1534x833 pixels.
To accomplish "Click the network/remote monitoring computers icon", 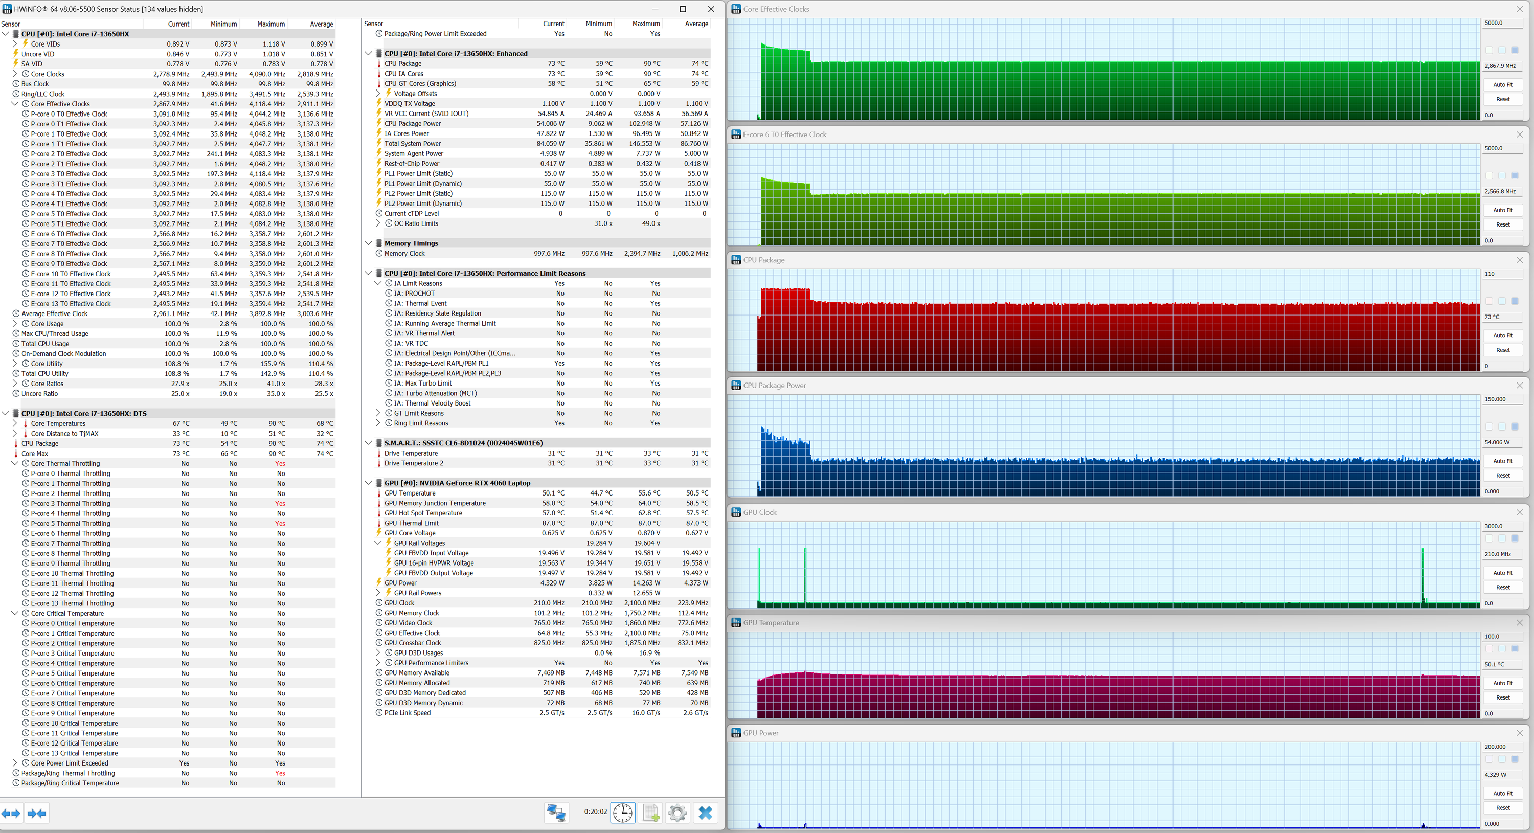I will click(556, 813).
